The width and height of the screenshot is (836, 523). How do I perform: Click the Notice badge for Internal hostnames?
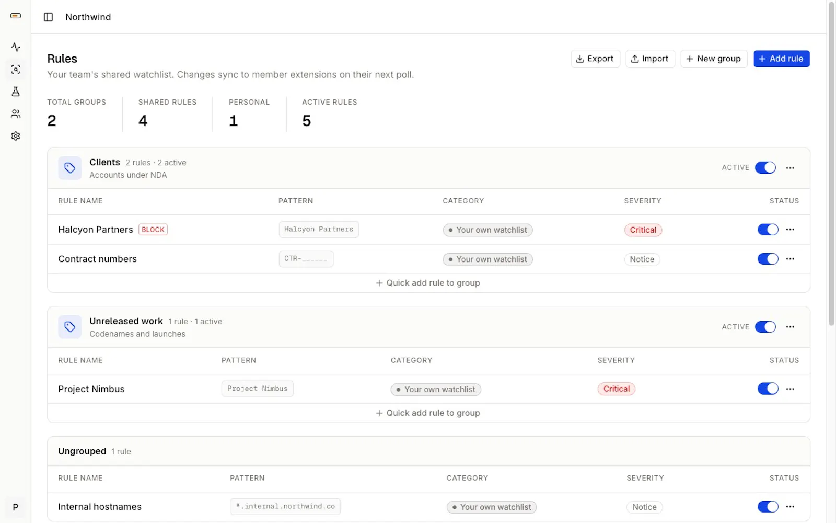644,507
